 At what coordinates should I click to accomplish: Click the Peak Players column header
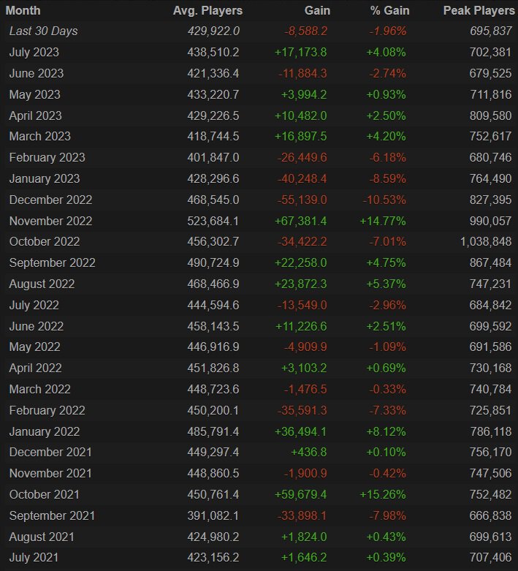pos(479,10)
